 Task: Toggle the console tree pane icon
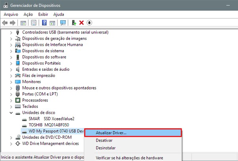coord(23,23)
